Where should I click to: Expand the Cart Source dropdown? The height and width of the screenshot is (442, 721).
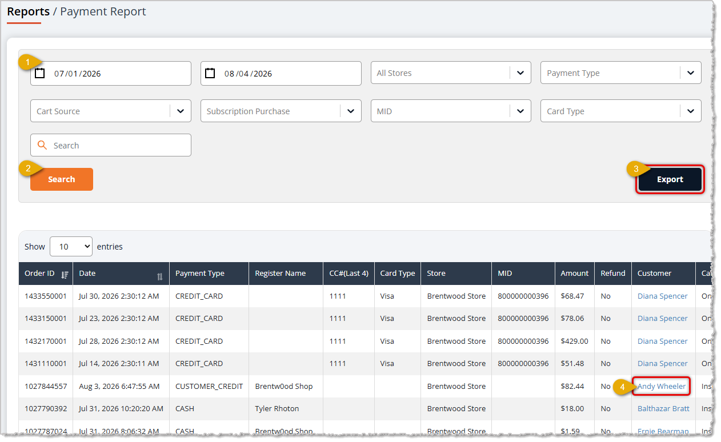111,111
